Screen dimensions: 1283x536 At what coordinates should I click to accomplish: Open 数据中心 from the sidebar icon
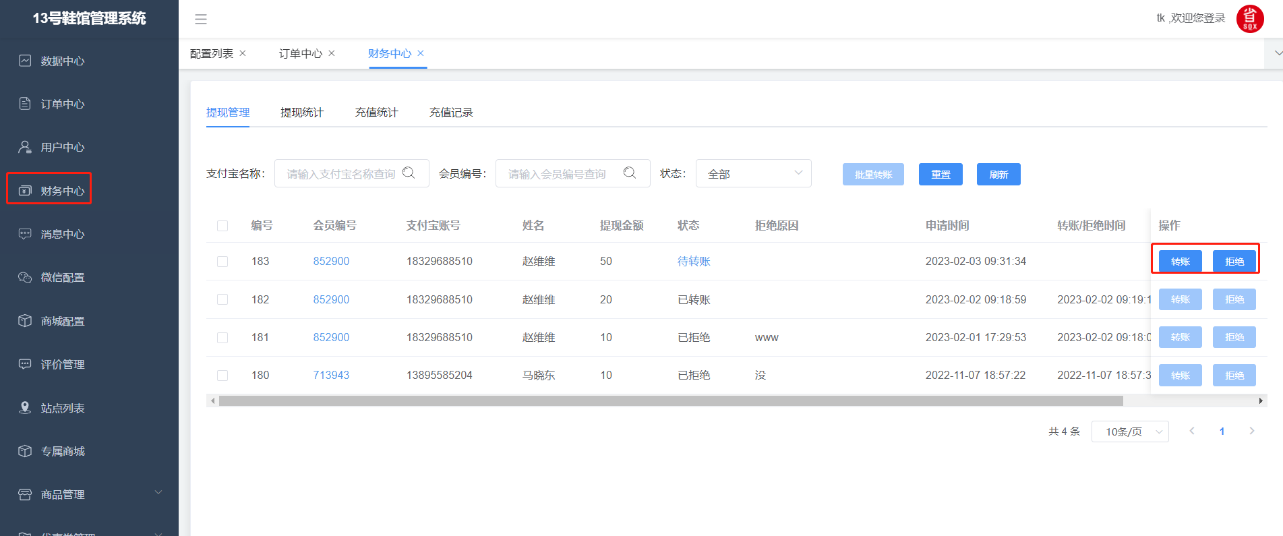25,61
